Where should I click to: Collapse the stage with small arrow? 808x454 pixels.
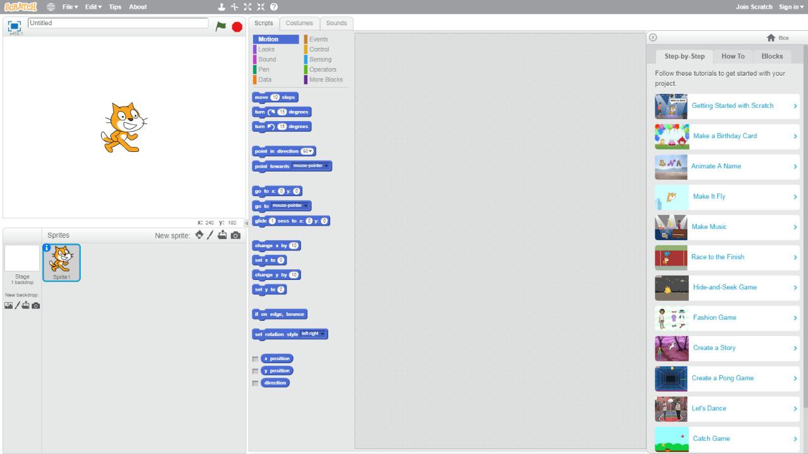click(246, 223)
